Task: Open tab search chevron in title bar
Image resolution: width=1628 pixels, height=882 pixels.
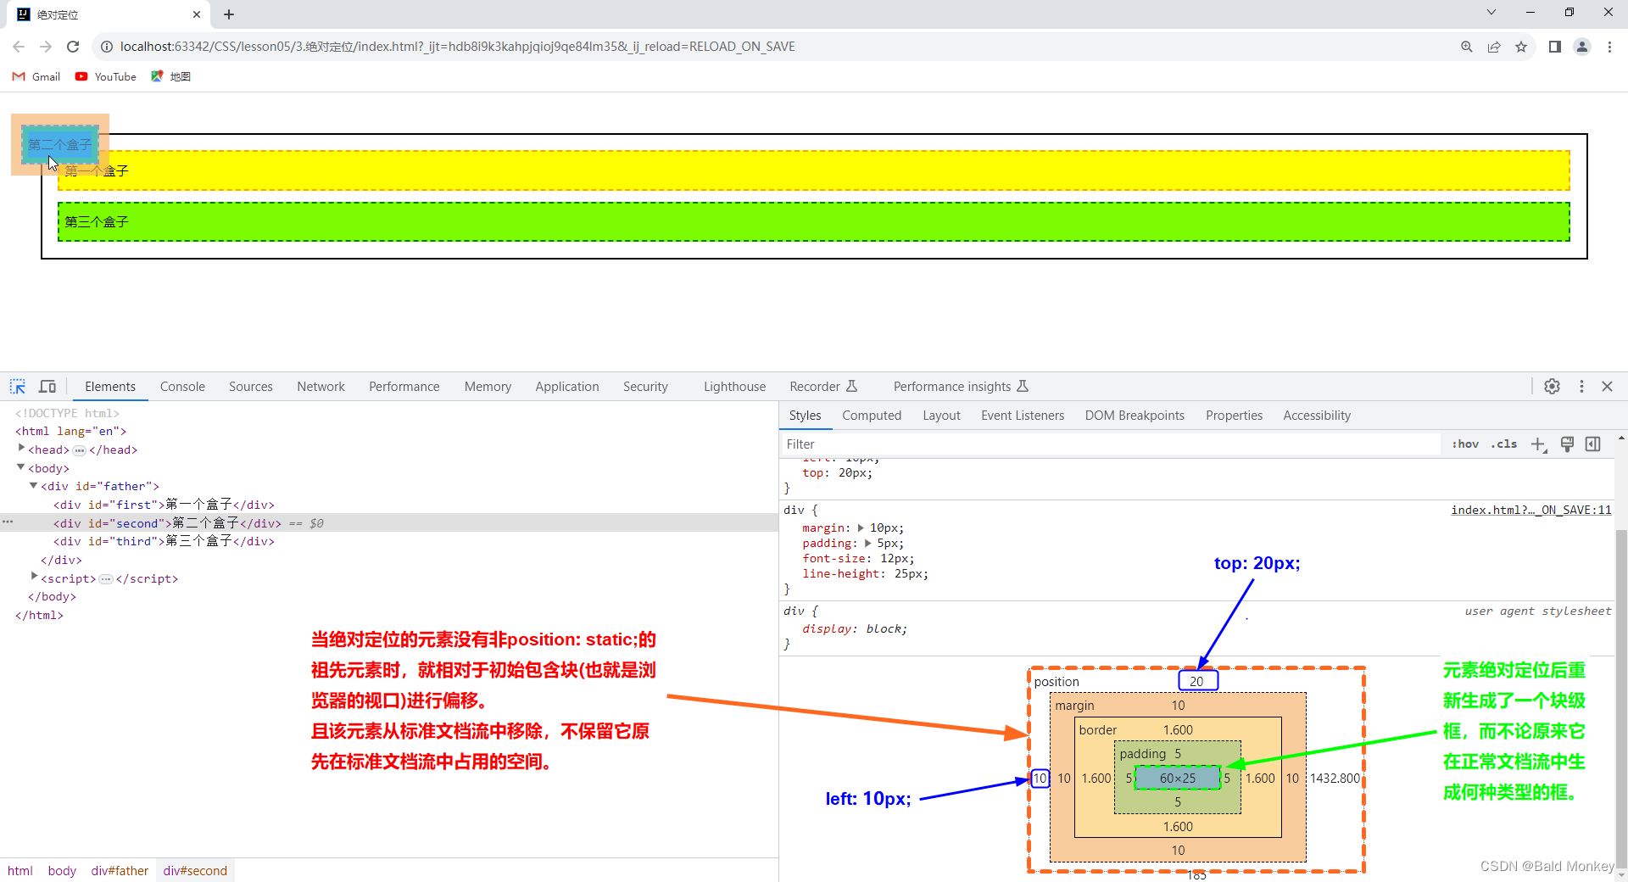Action: pyautogui.click(x=1491, y=12)
